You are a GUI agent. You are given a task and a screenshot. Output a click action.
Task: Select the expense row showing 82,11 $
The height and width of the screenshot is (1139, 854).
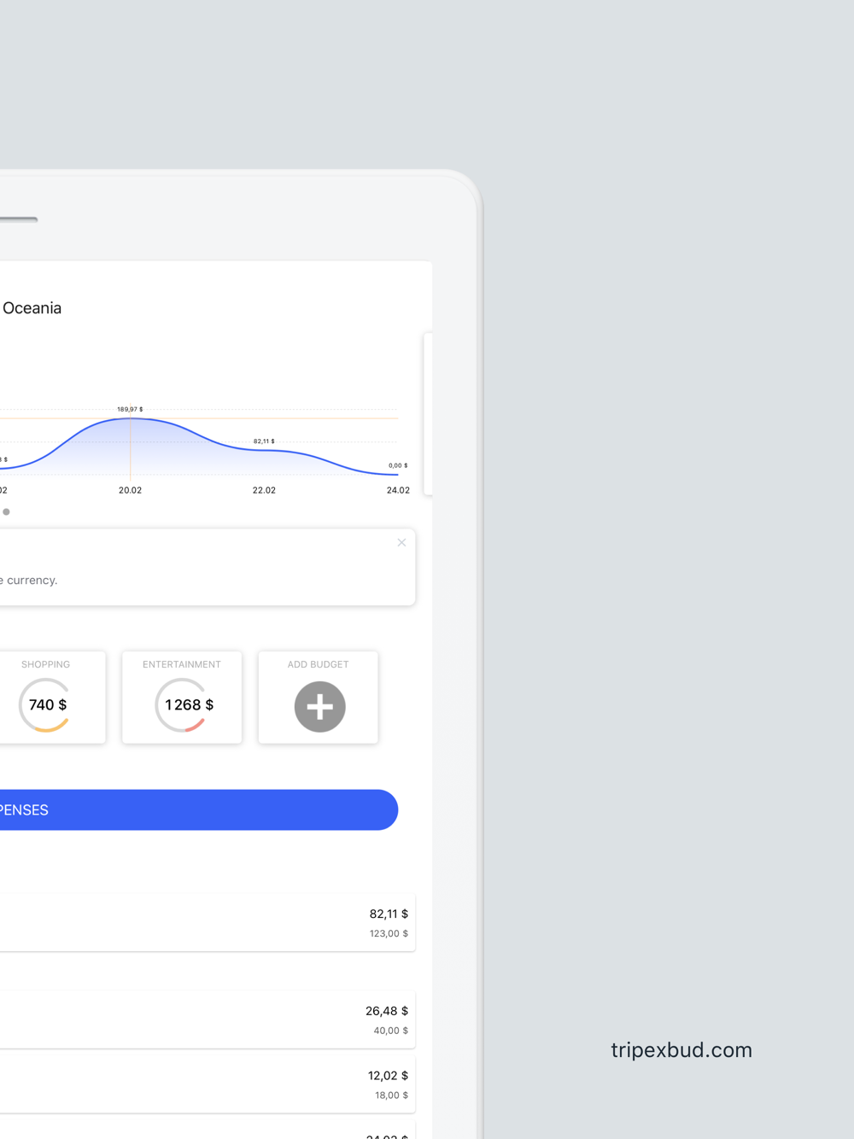click(208, 922)
